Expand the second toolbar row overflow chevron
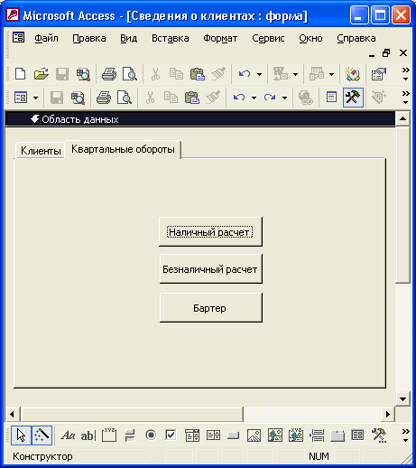The height and width of the screenshot is (468, 416). (x=405, y=98)
